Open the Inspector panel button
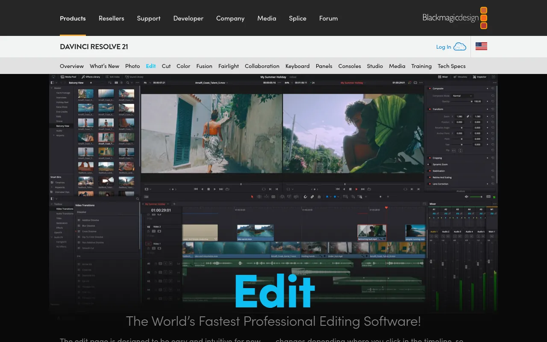This screenshot has height=342, width=547. click(x=479, y=77)
